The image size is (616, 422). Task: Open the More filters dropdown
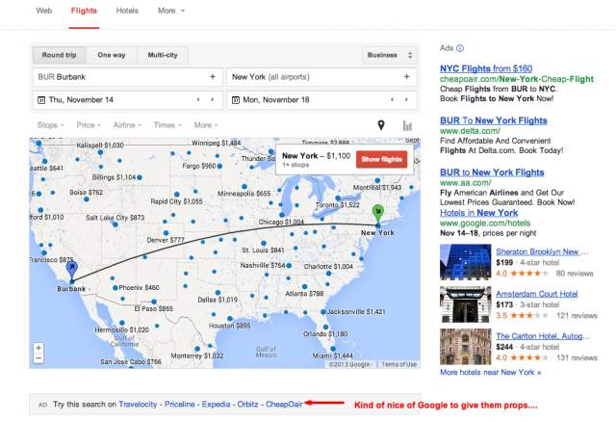point(205,125)
